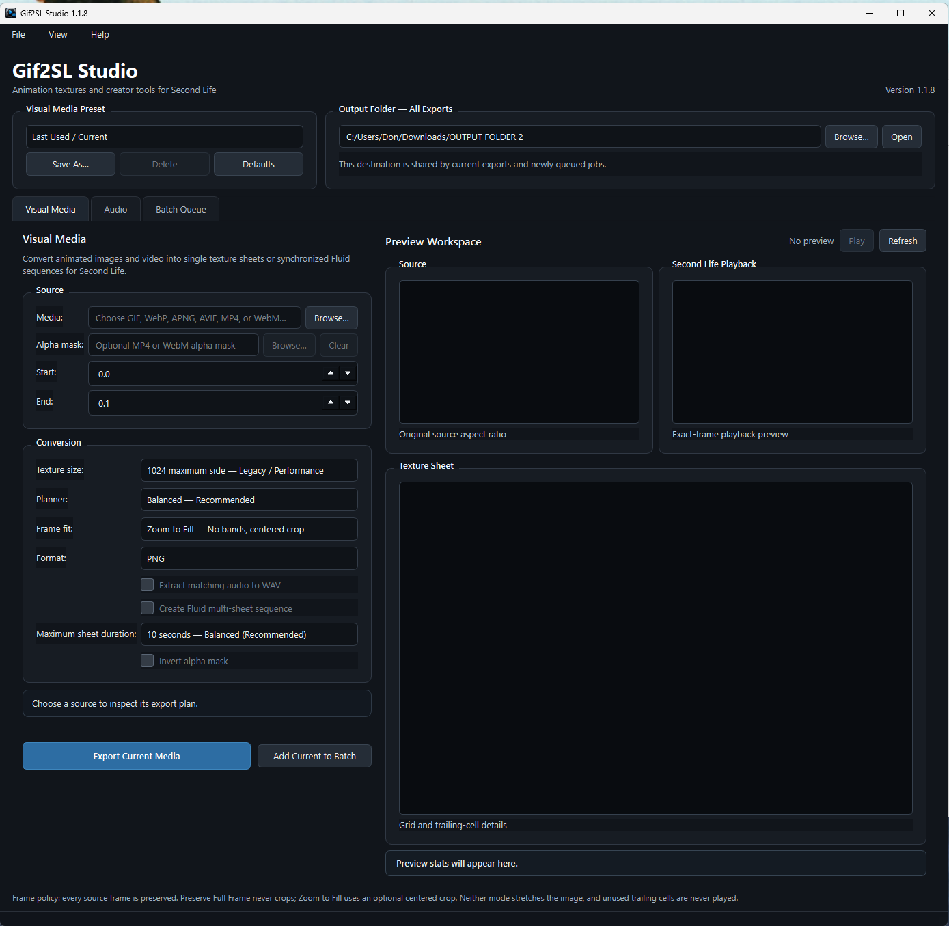Screen dimensions: 949x926
Task: Open the Batch Queue tab
Action: pyautogui.click(x=181, y=209)
